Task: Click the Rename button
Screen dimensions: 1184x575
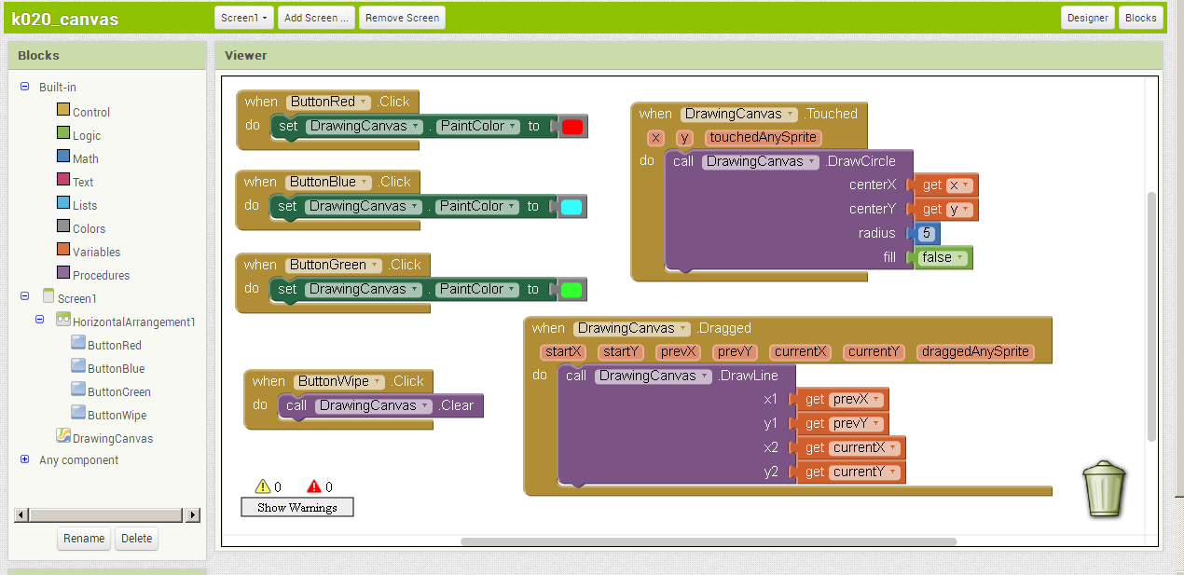Action: click(84, 538)
